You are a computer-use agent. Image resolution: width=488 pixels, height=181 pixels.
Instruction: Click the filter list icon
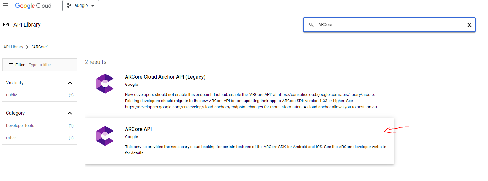pyautogui.click(x=11, y=65)
